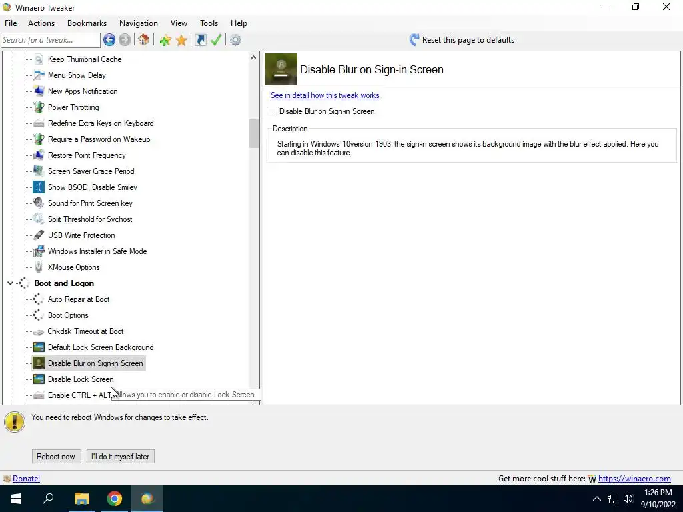This screenshot has width=683, height=512.
Task: Click Reset this page to defaults
Action: (462, 40)
